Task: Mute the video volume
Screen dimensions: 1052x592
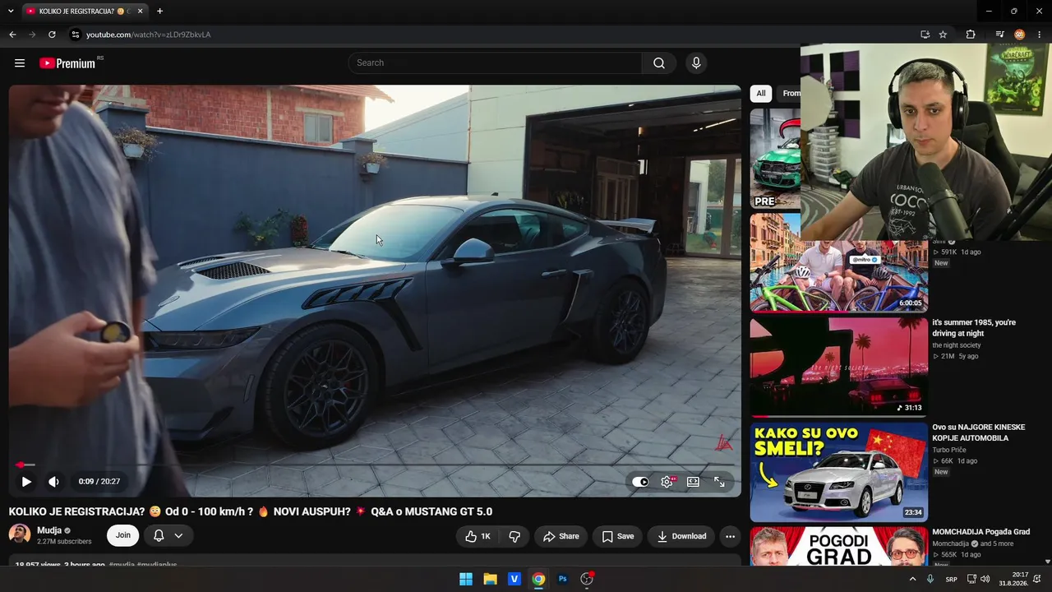Action: (53, 482)
